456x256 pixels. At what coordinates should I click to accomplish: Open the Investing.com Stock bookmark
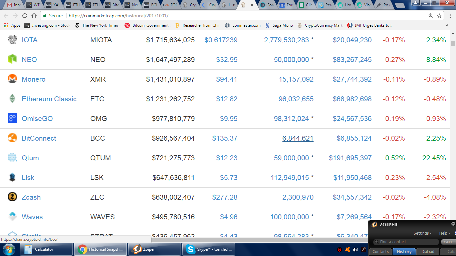[47, 25]
